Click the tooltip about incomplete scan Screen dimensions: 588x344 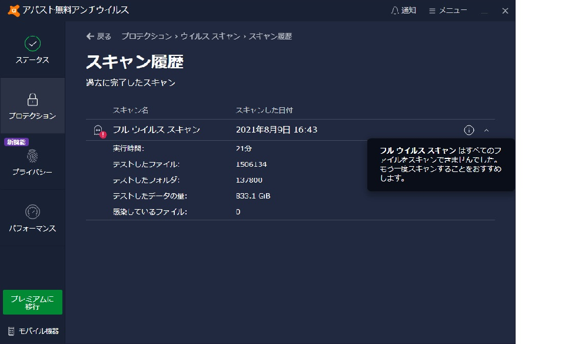441,165
